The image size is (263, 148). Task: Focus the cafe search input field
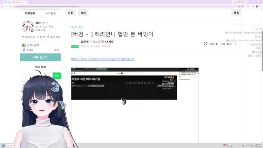(36, 76)
